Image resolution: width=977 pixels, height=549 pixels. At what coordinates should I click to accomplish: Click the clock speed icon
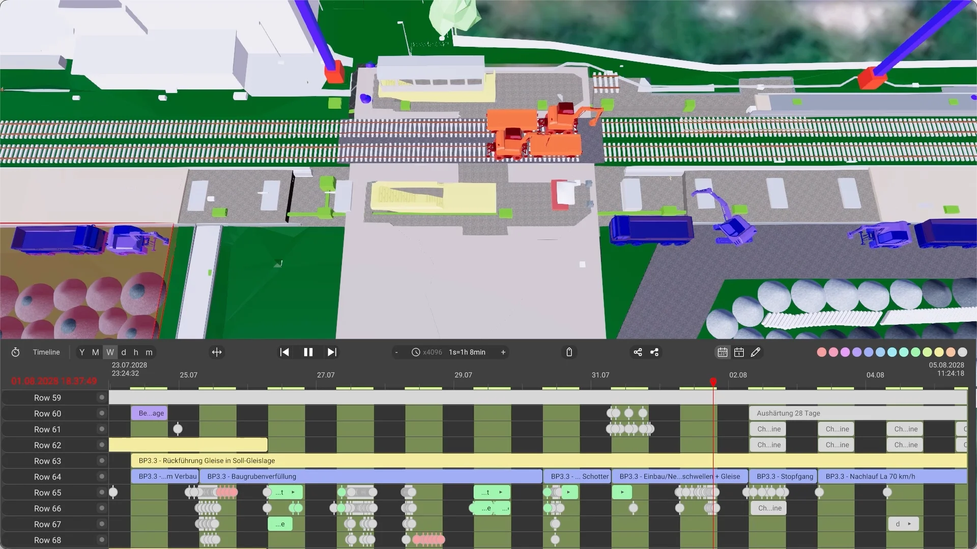(x=416, y=352)
